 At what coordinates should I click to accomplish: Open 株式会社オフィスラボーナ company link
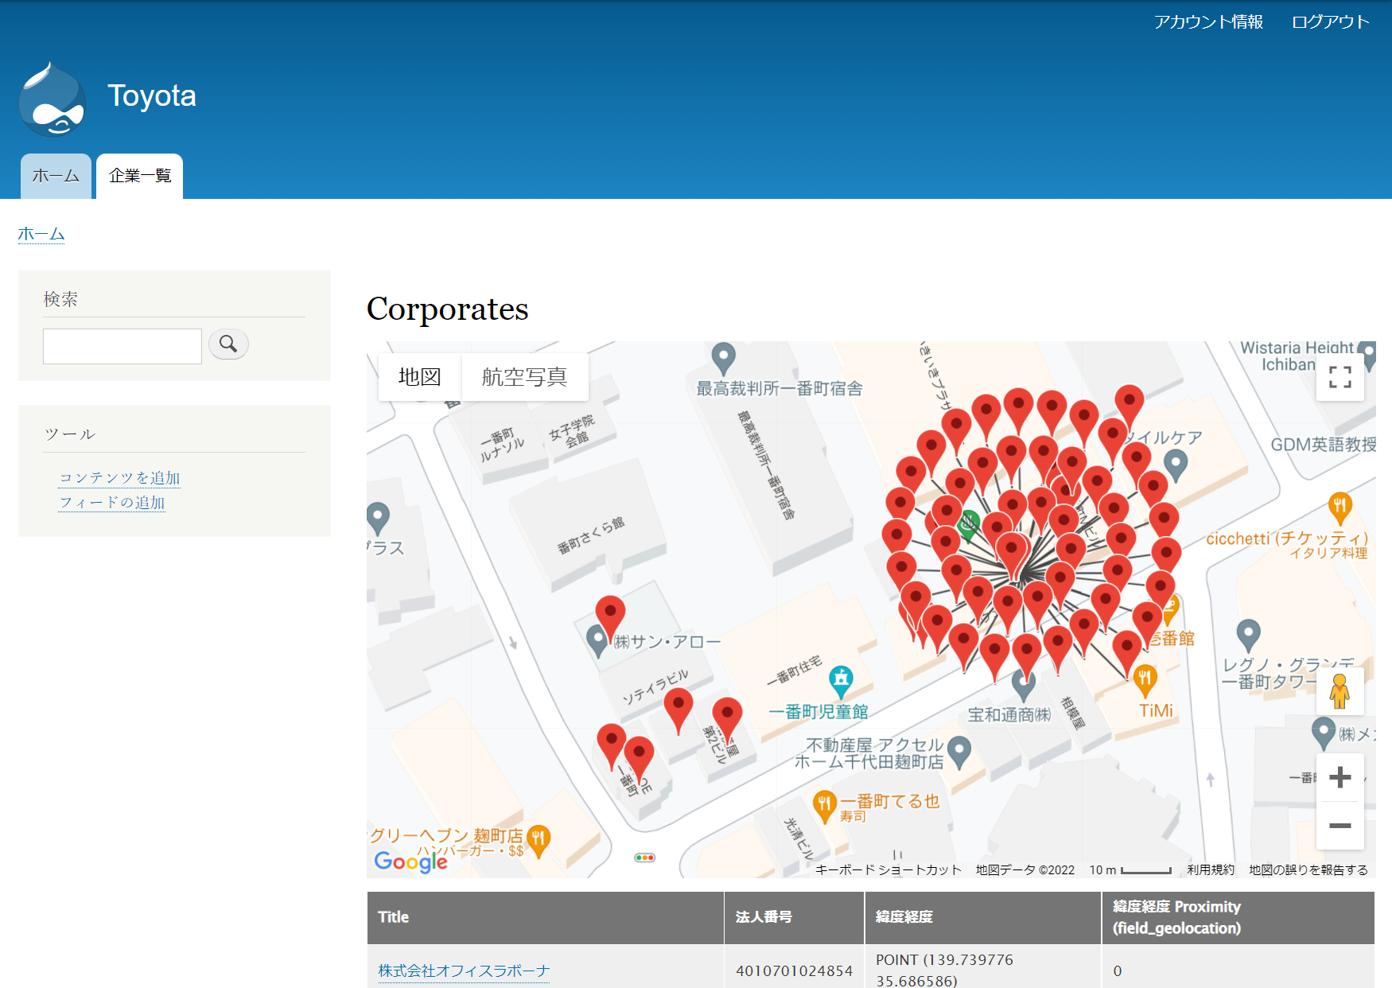click(x=464, y=970)
